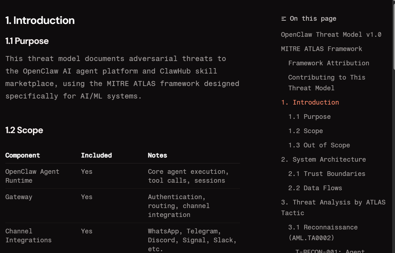Open 1.3 Out of Scope outline entry

coord(319,145)
